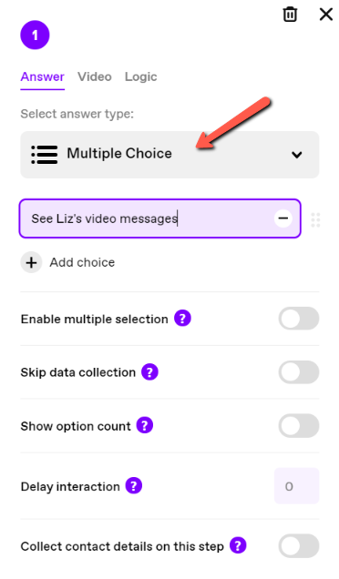Switch to the Video tab
The width and height of the screenshot is (339, 579).
[x=95, y=76]
